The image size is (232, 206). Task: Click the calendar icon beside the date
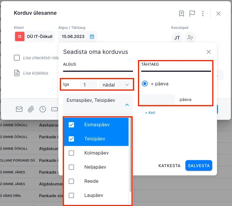(92, 37)
